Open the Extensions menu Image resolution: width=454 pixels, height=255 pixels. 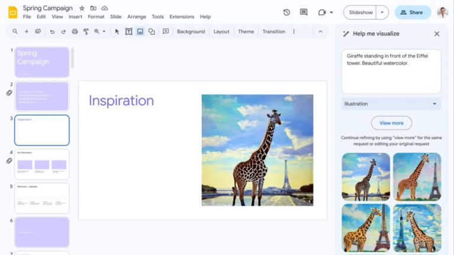pyautogui.click(x=181, y=17)
